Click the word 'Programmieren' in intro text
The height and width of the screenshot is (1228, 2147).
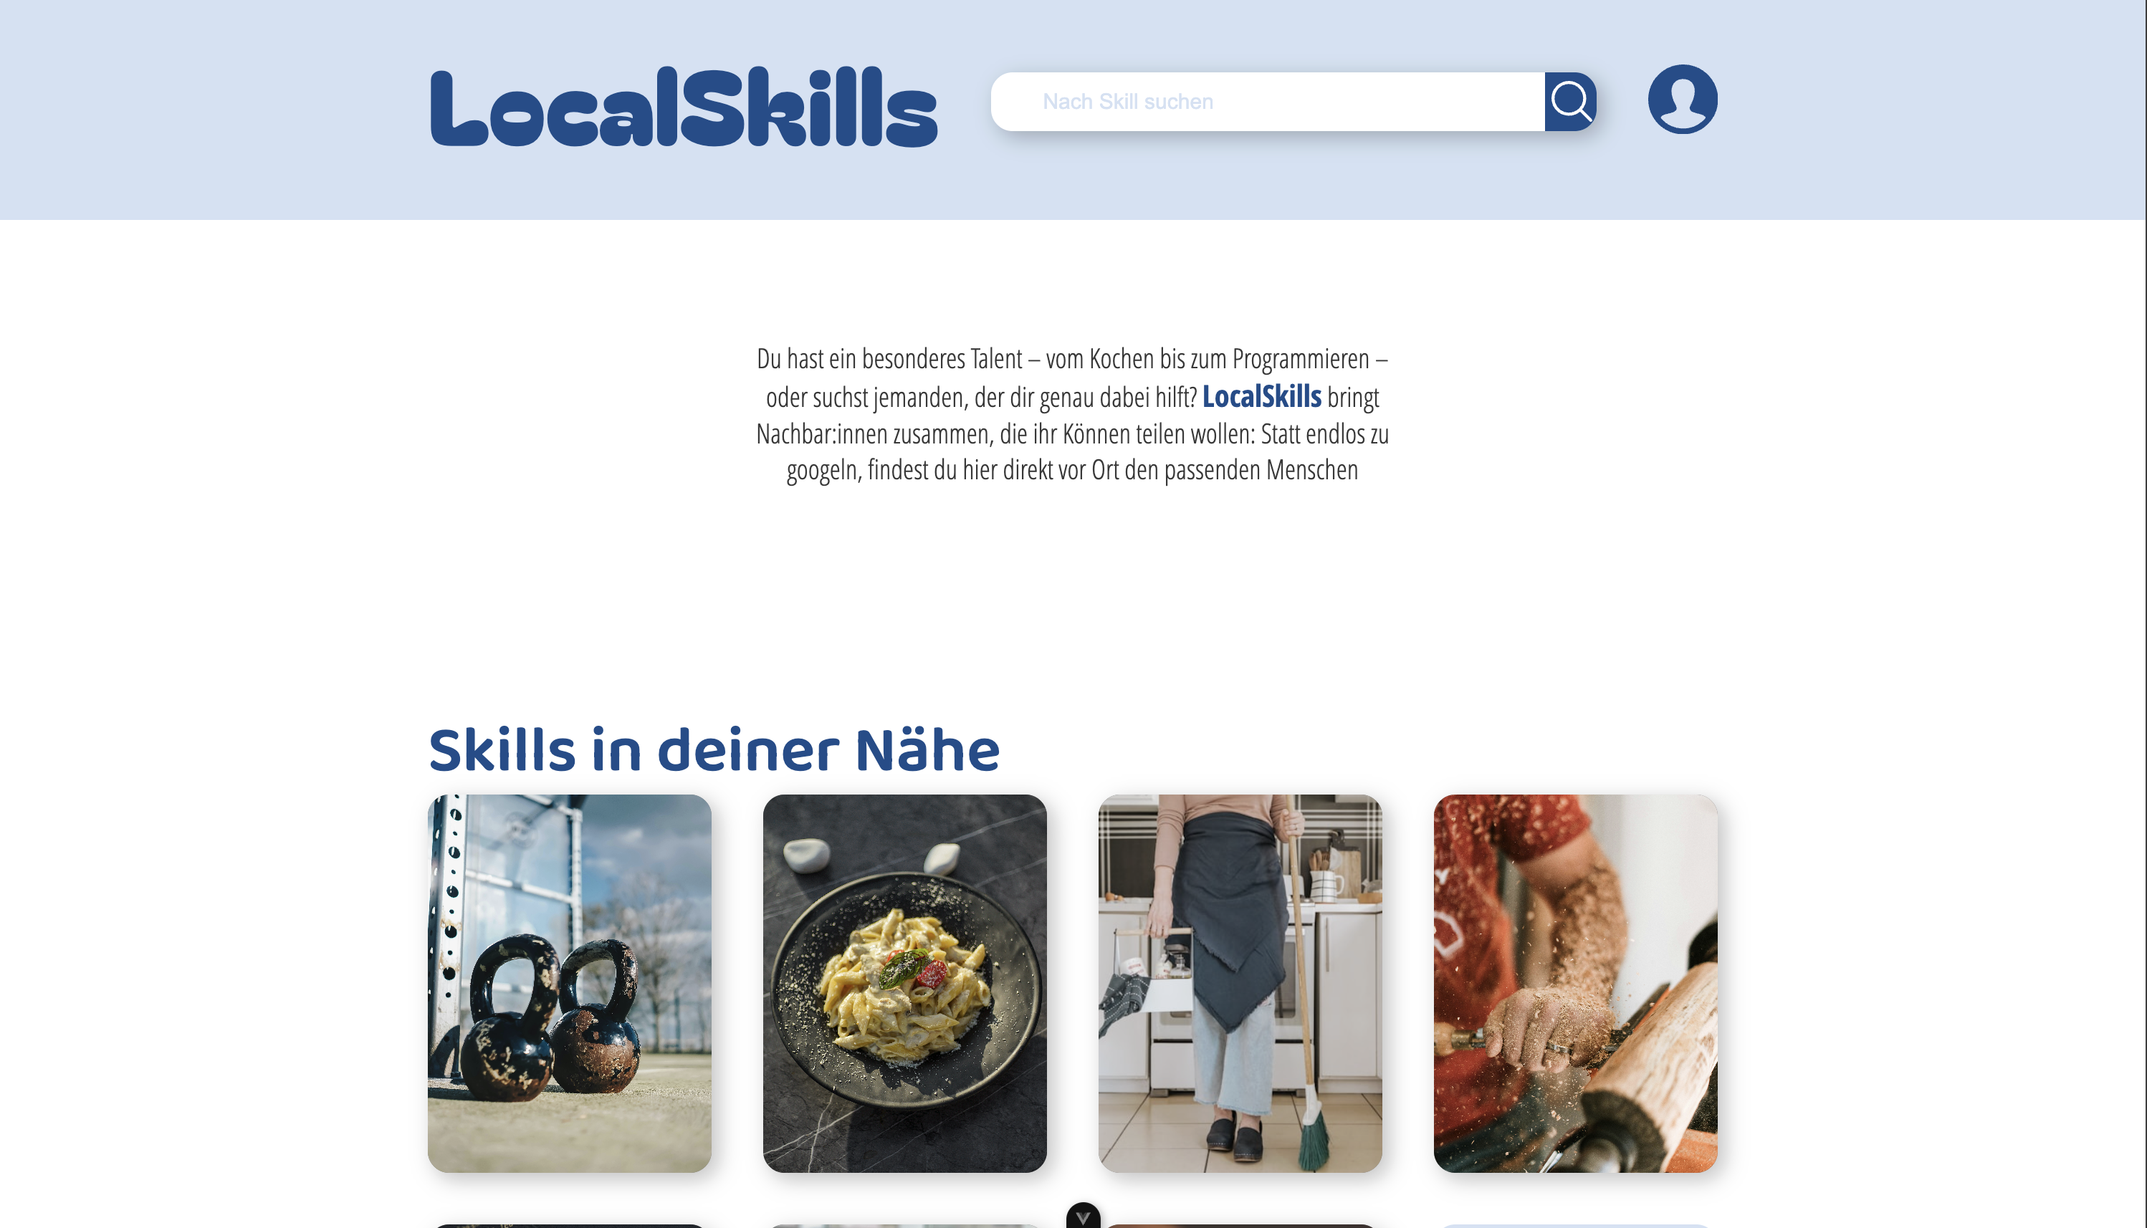[1300, 359]
